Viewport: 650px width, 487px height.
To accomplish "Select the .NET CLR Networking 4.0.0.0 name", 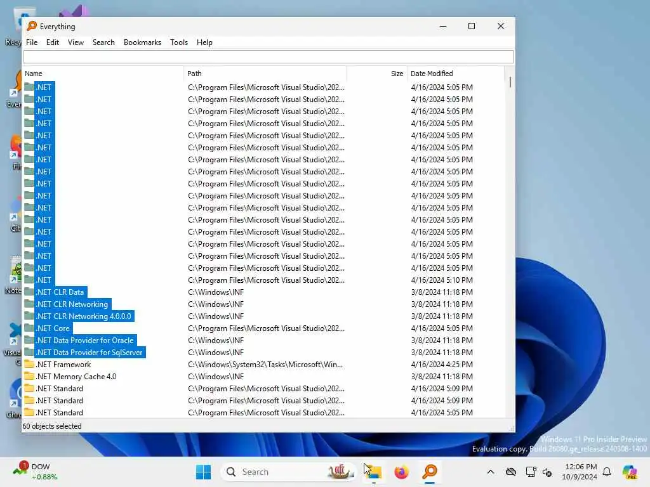I will 84,316.
